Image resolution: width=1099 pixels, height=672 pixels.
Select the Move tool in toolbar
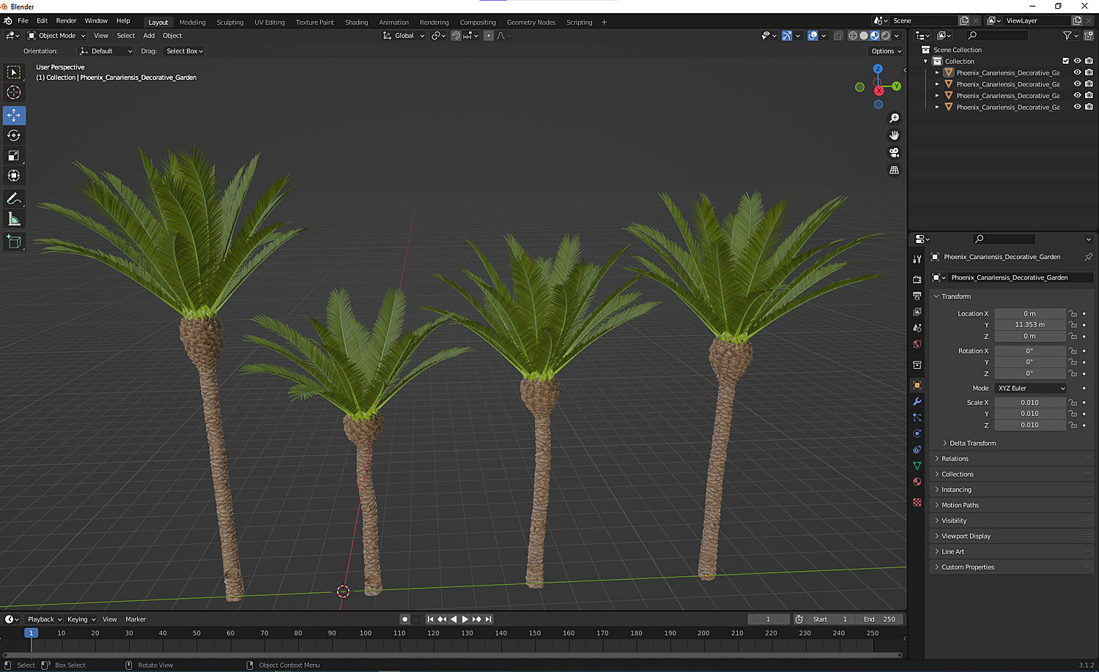[14, 115]
